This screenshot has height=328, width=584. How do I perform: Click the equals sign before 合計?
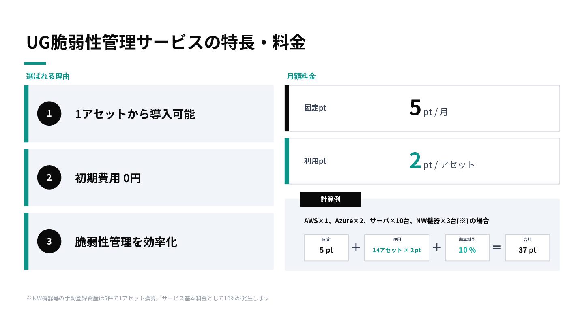point(497,247)
